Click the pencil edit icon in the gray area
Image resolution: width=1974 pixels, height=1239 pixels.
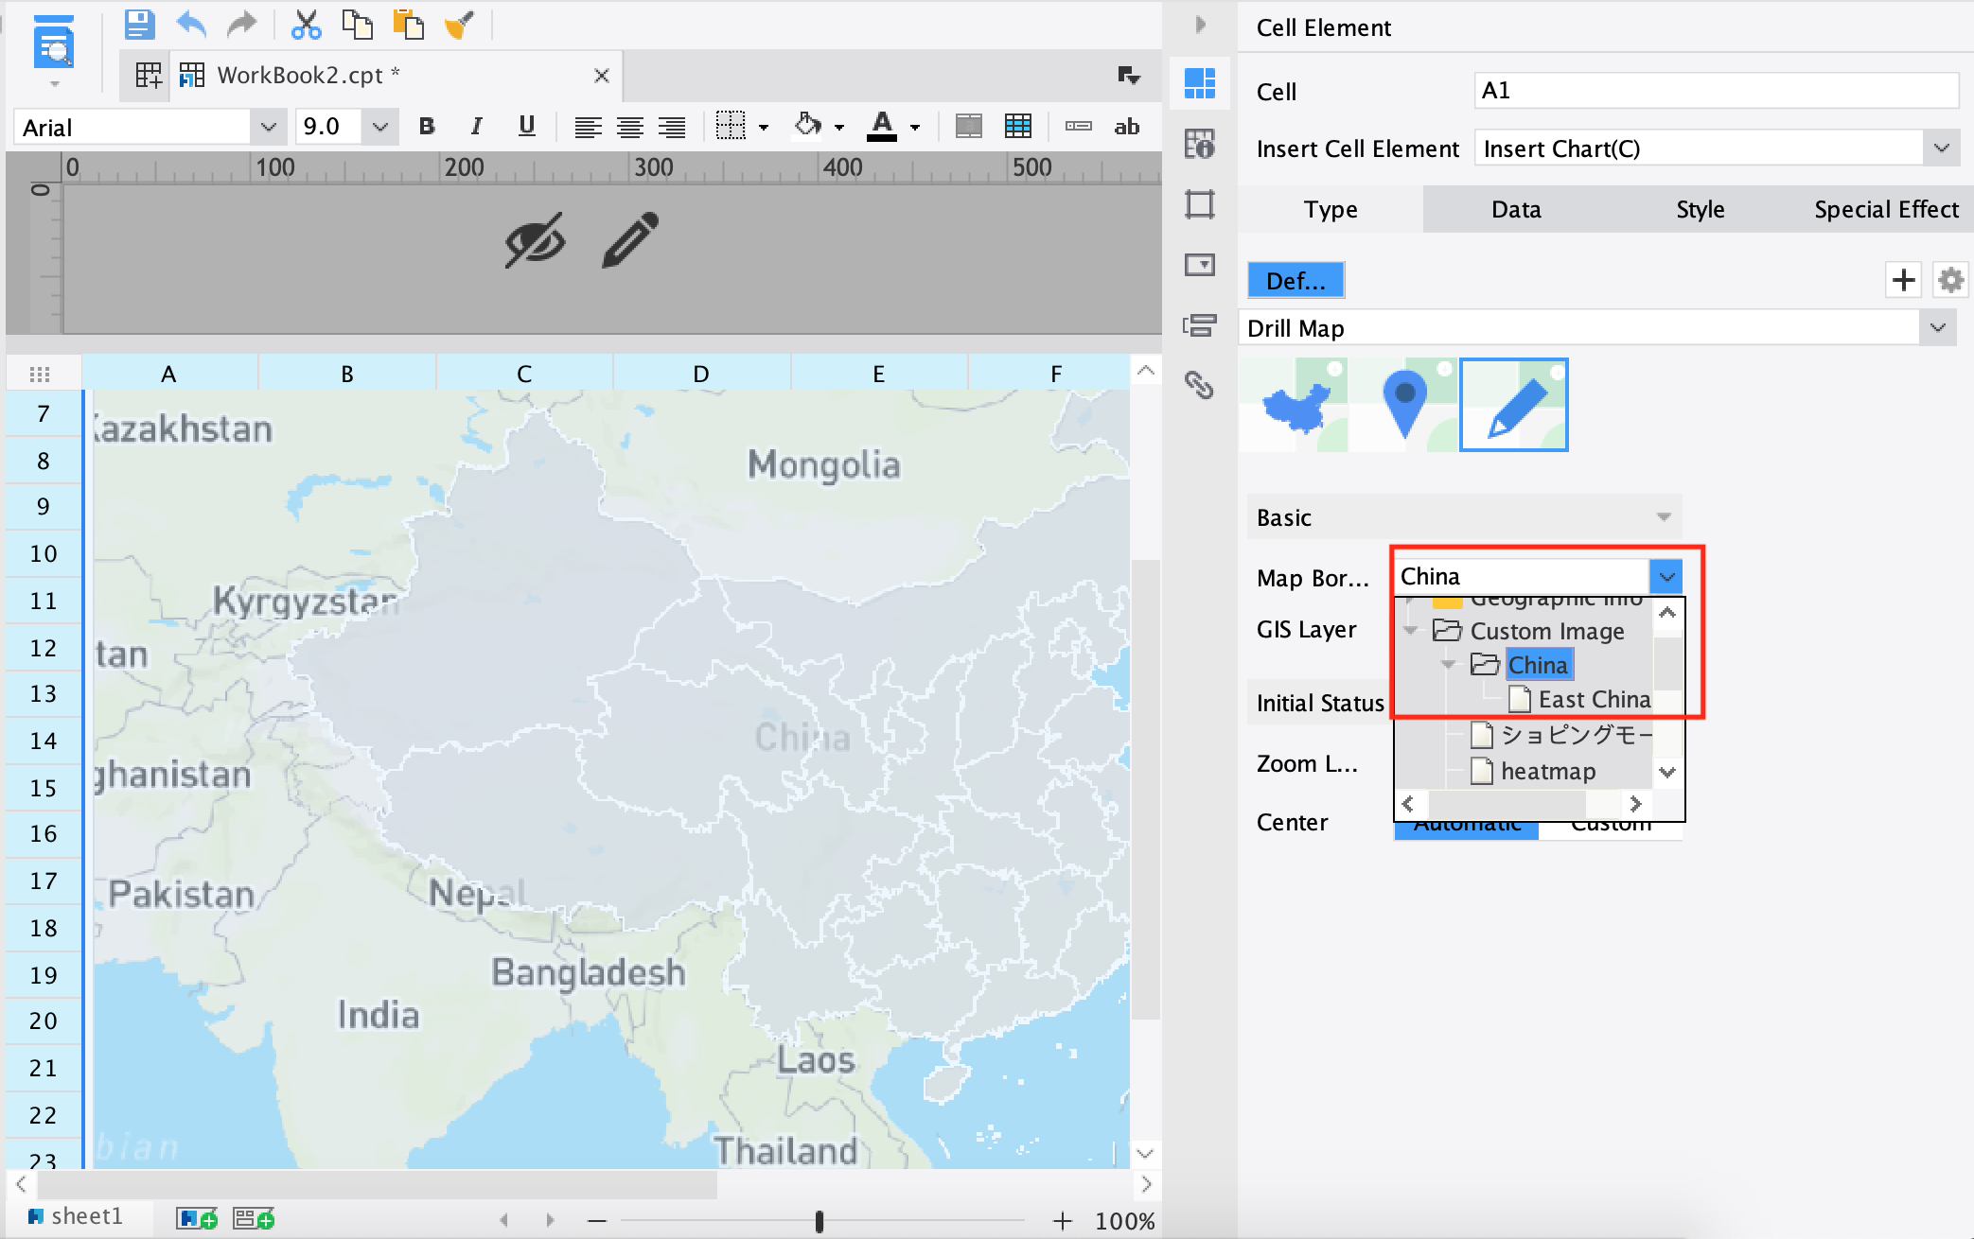(x=630, y=240)
